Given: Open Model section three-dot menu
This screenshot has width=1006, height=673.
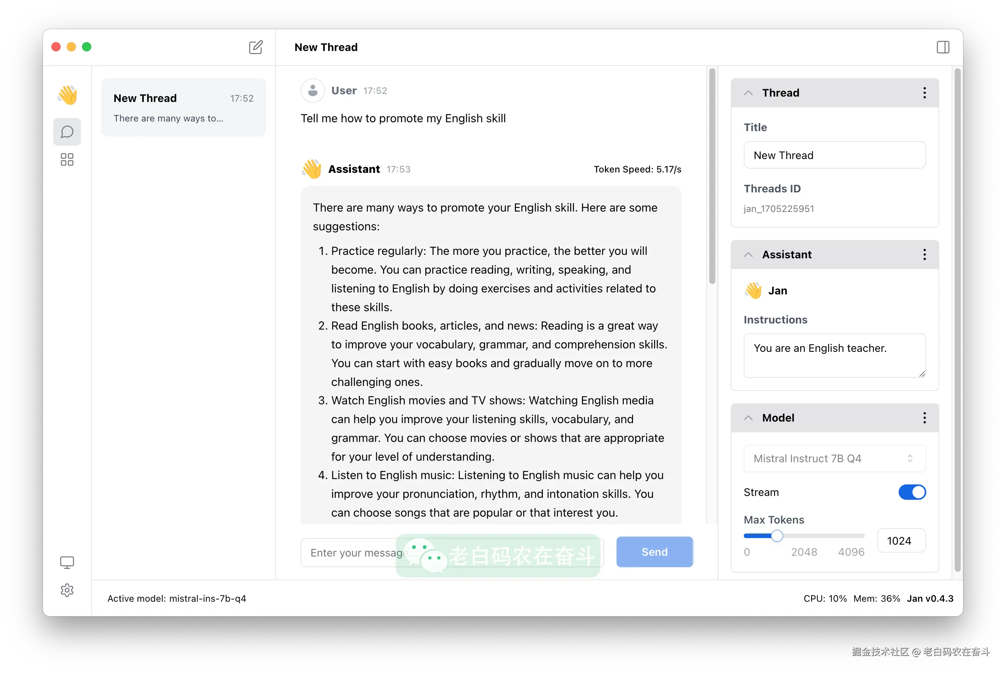Looking at the screenshot, I should point(924,418).
